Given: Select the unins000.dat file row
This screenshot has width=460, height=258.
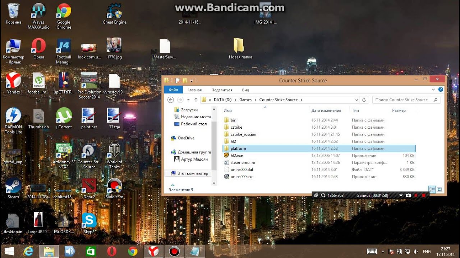Looking at the screenshot, I should (x=319, y=169).
